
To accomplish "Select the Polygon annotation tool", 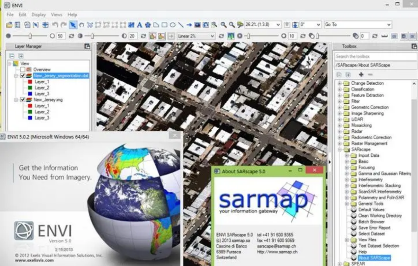I will click(156, 25).
